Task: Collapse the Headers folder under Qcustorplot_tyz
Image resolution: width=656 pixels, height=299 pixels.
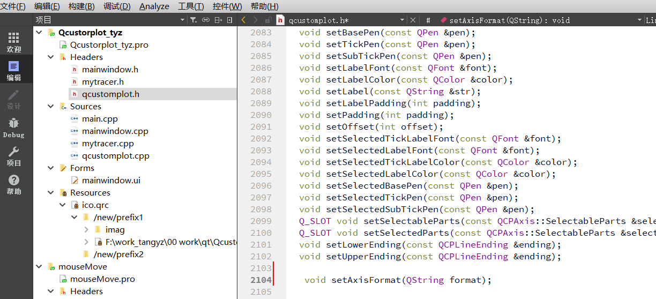Action: coord(51,57)
